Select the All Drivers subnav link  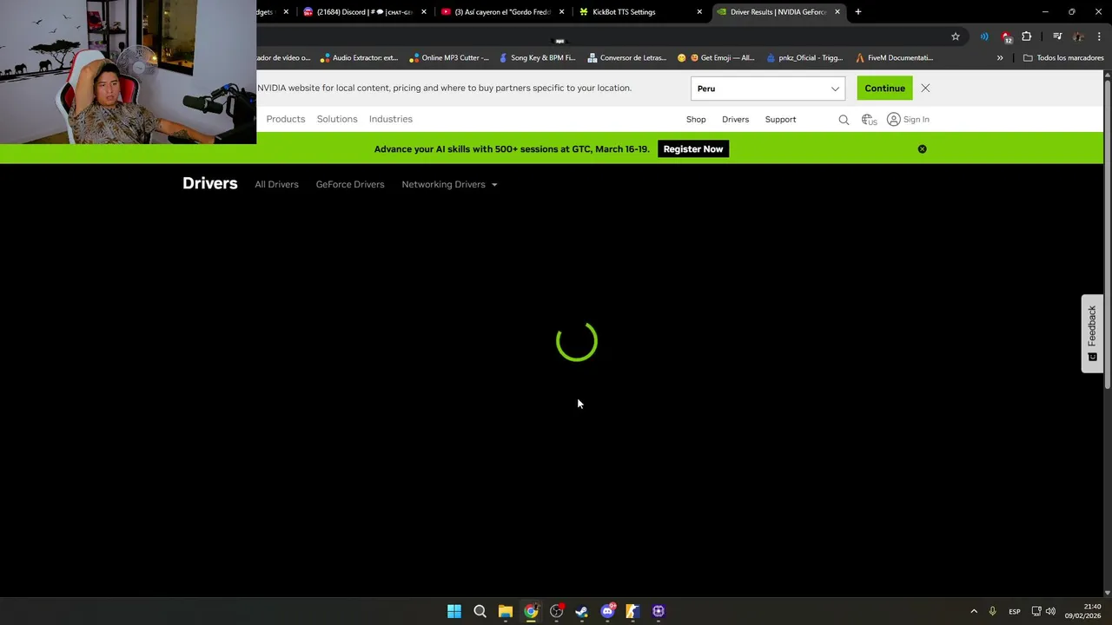pos(276,184)
